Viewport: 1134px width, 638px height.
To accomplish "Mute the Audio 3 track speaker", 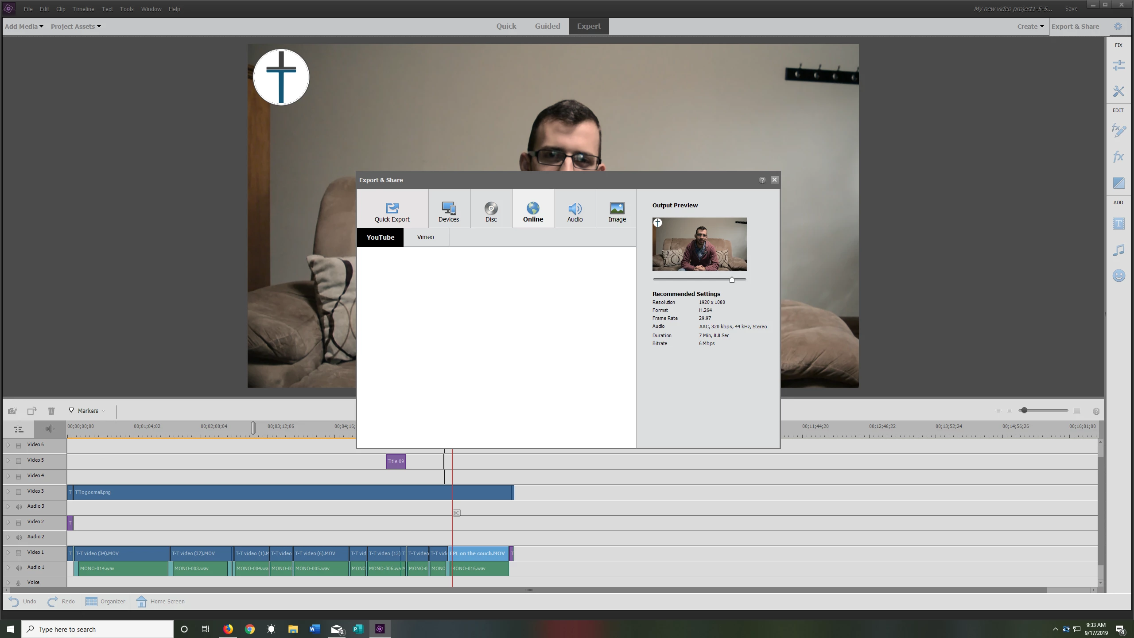I will (19, 506).
